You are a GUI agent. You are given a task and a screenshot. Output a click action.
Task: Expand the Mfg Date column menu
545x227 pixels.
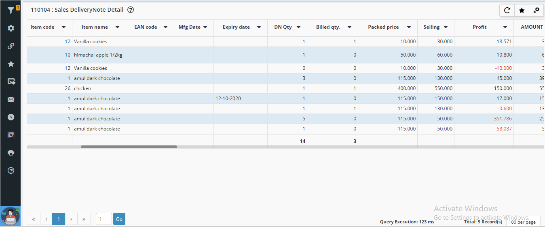(205, 27)
